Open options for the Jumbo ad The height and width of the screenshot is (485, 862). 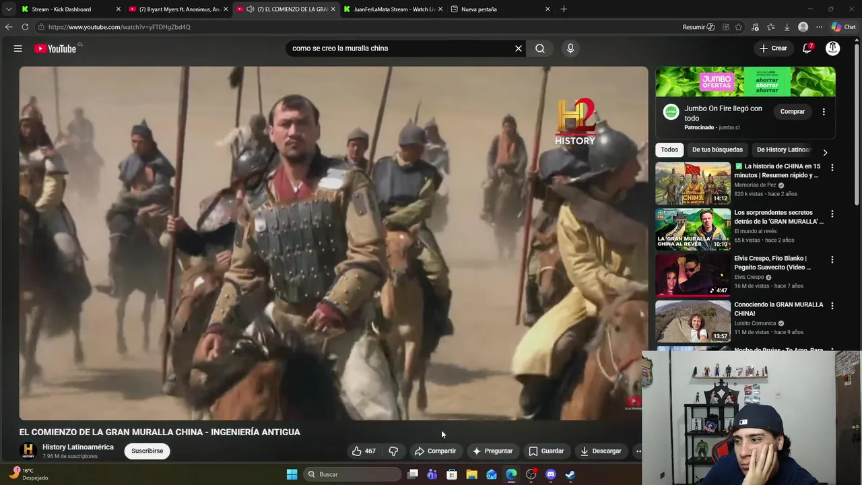824,112
